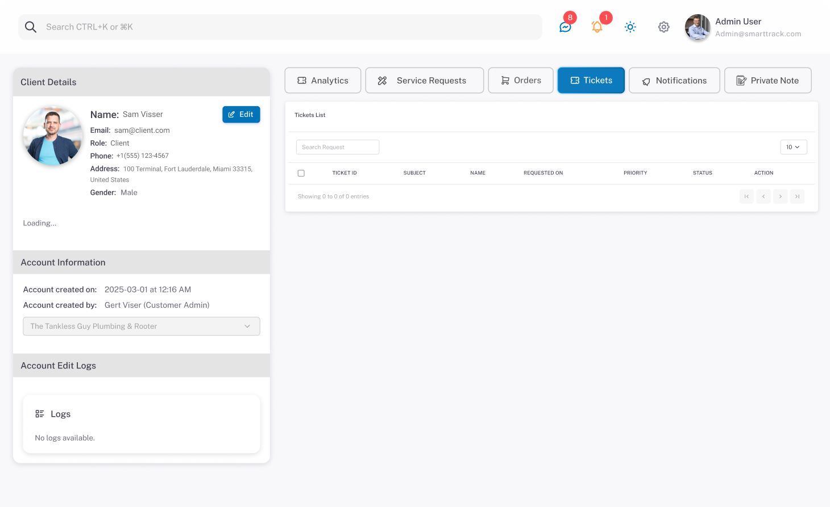The height and width of the screenshot is (507, 830).
Task: Open the Private Note tab
Action: pyautogui.click(x=767, y=81)
